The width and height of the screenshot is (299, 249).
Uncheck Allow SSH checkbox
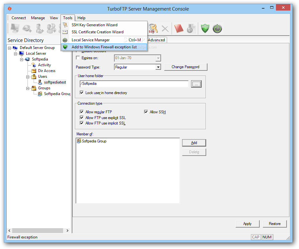(146, 112)
